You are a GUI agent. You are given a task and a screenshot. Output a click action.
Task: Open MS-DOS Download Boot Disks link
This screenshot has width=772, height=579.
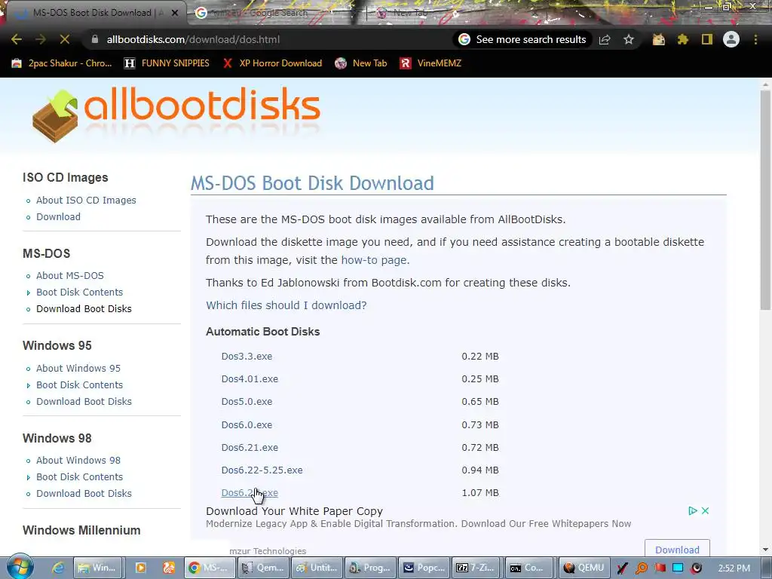[84, 308]
